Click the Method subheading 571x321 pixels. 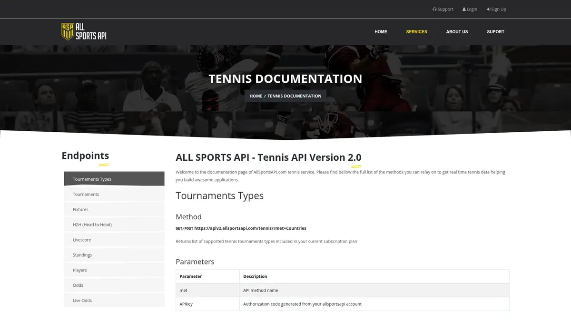pos(188,217)
